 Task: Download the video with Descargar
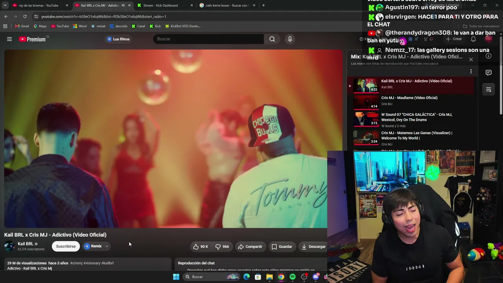point(314,246)
